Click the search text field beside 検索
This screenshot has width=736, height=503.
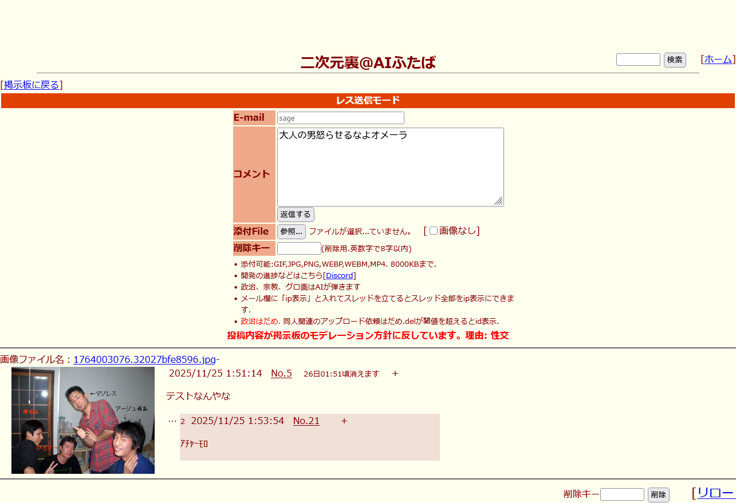(x=638, y=60)
